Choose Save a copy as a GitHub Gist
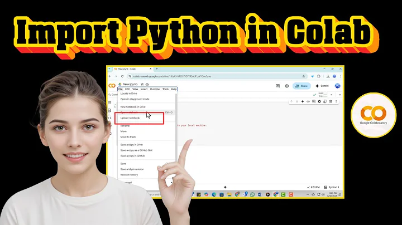This screenshot has height=225, width=402. pyautogui.click(x=136, y=150)
